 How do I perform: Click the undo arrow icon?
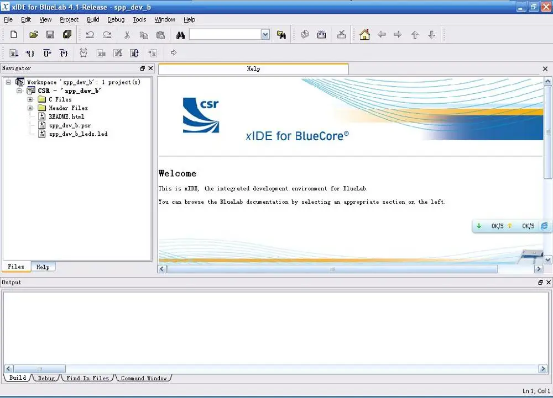[x=90, y=34]
